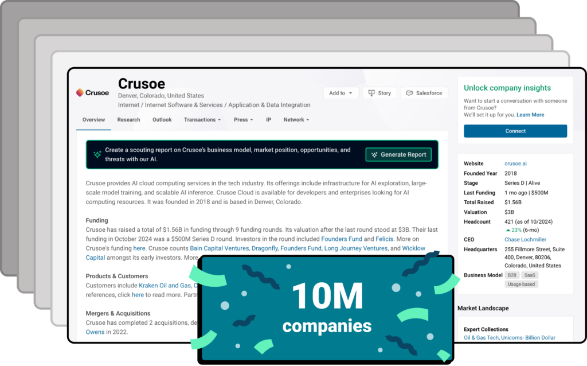This screenshot has height=366, width=587.
Task: Click the Crusoe company logo
Action: coord(92,93)
